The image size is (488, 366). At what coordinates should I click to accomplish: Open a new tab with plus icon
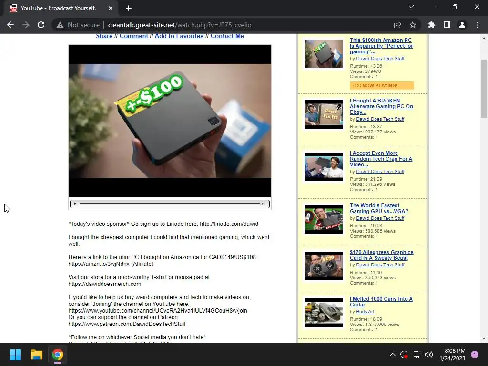tap(129, 8)
